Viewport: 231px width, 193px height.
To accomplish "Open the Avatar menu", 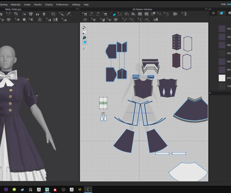I will pyautogui.click(x=27, y=5).
